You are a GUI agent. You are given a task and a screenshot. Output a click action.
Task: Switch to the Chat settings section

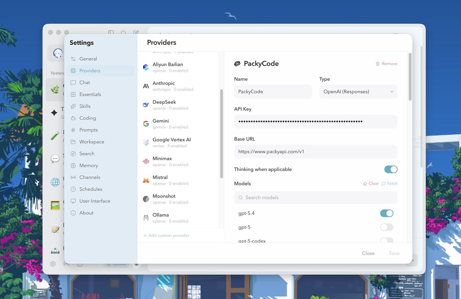click(85, 82)
